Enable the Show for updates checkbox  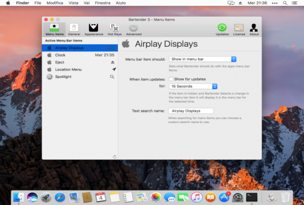click(x=171, y=79)
